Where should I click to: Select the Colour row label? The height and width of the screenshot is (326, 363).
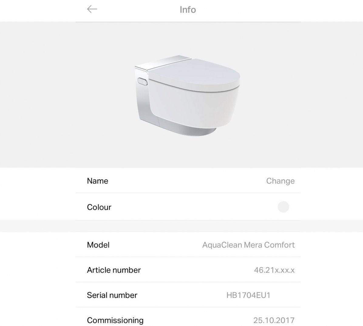99,207
